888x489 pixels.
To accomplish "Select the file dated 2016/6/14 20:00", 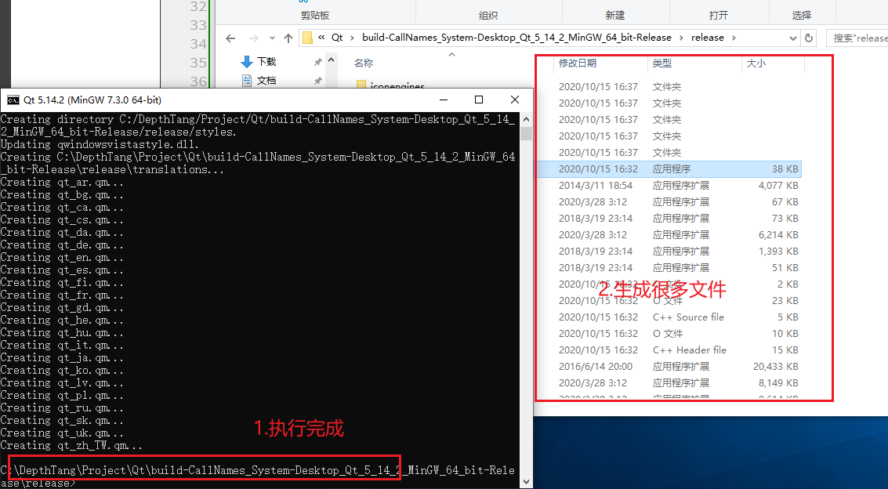I will [669, 366].
